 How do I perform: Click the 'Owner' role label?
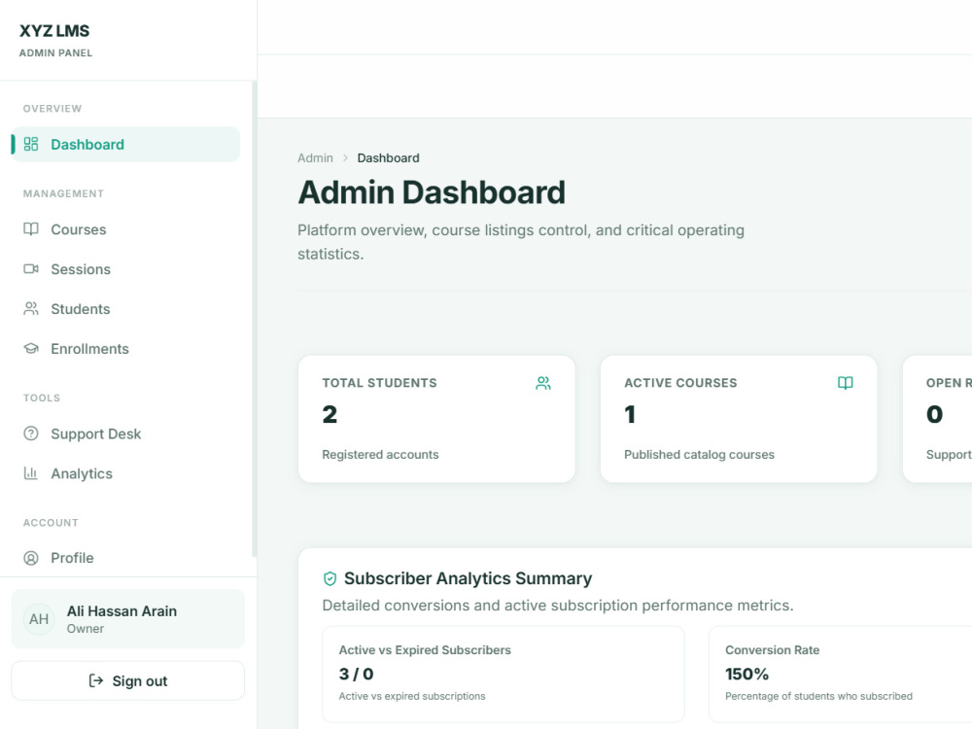pyautogui.click(x=86, y=629)
